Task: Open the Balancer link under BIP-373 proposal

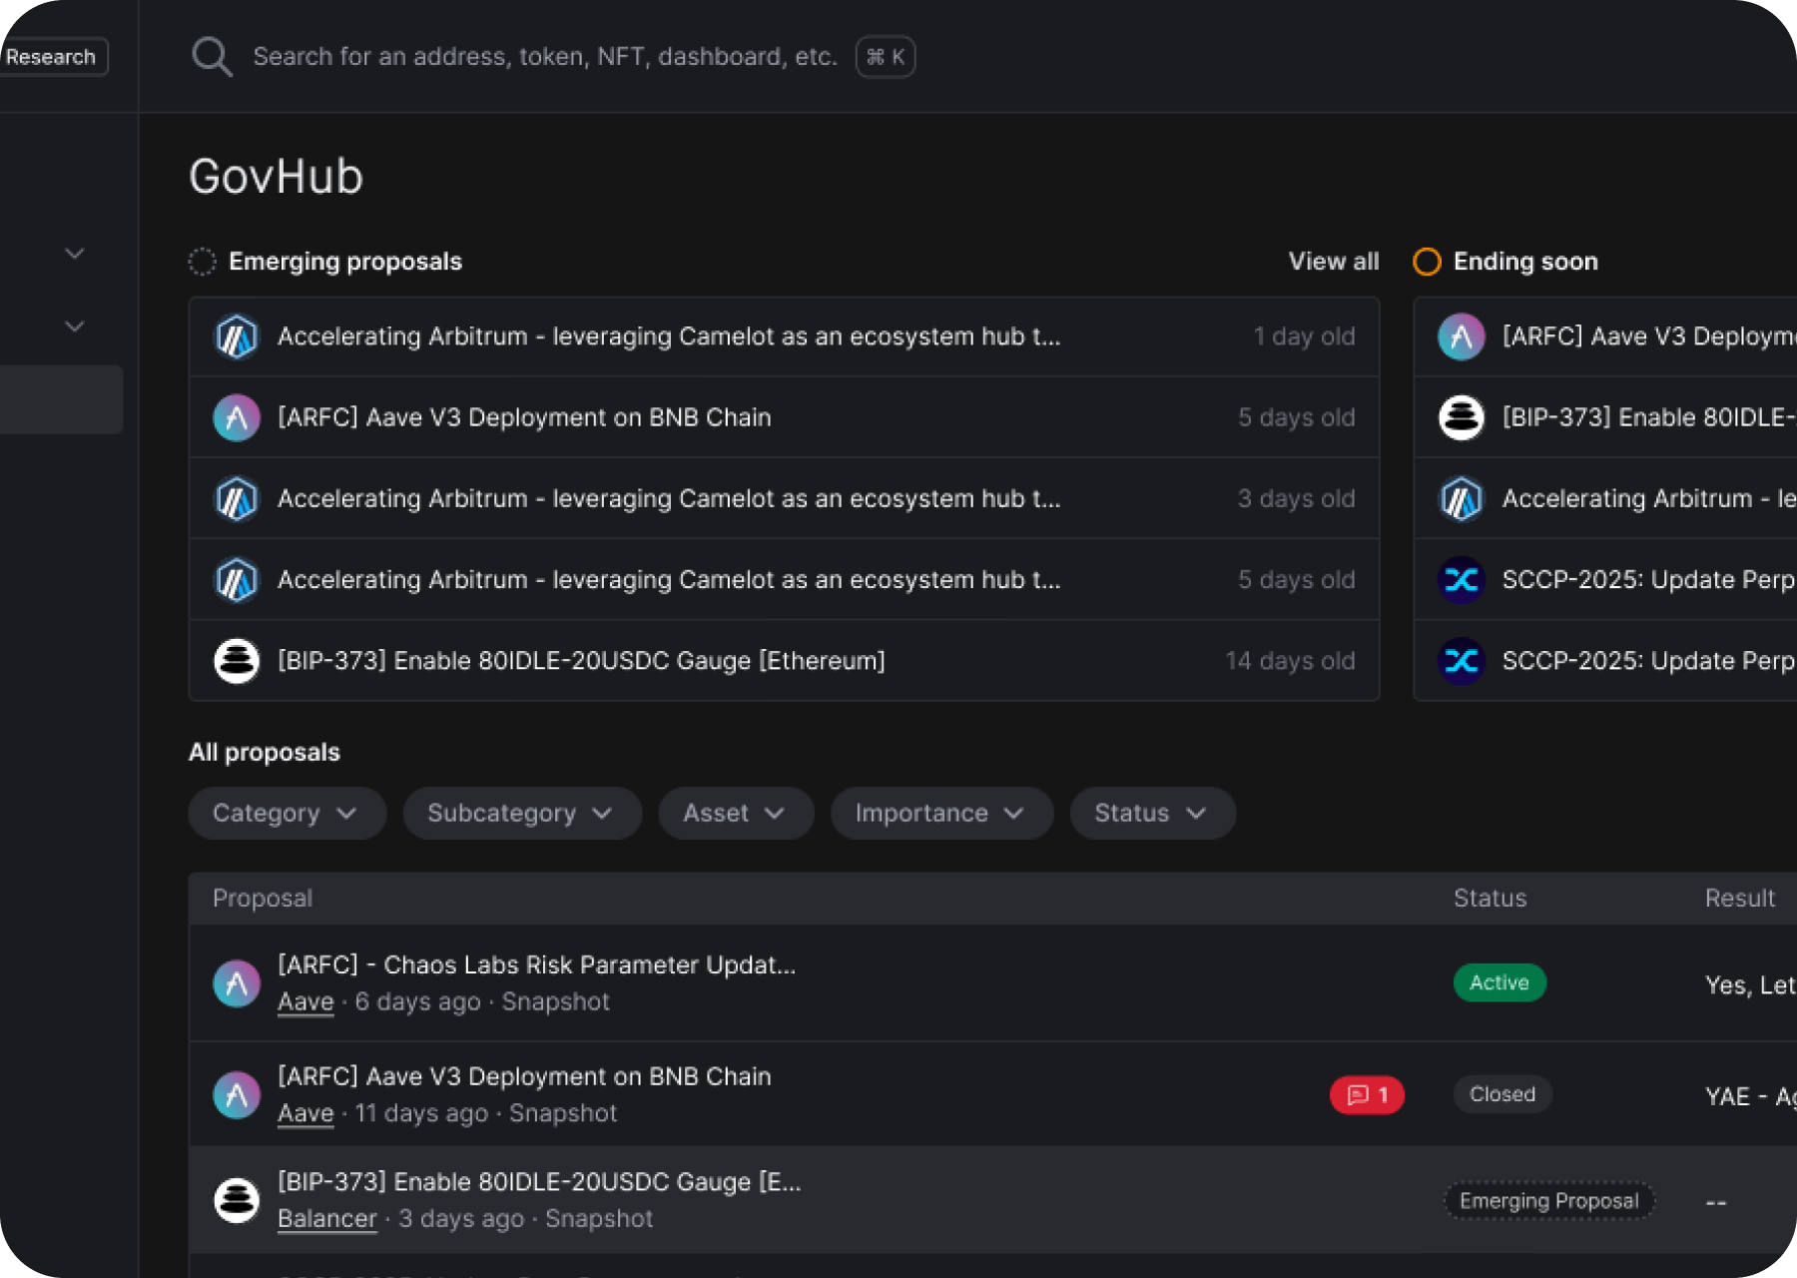Action: click(326, 1218)
